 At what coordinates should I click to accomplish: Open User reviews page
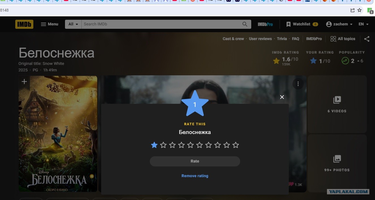click(x=260, y=39)
